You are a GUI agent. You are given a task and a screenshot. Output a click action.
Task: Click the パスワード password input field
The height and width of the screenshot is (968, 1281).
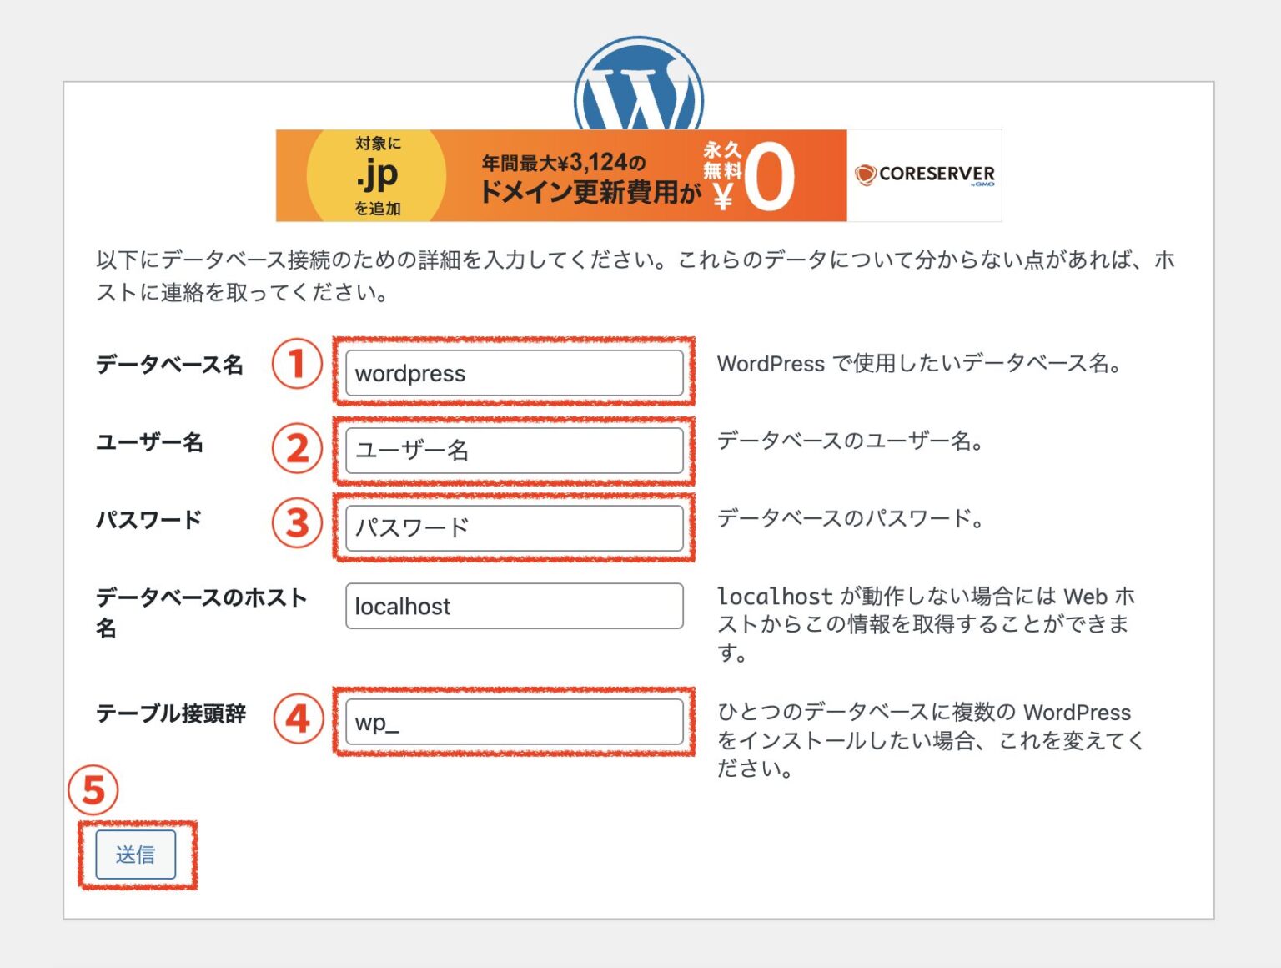click(x=514, y=527)
